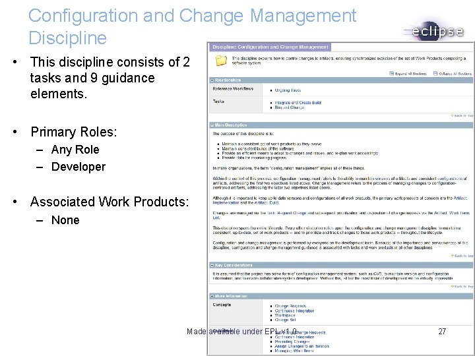The height and width of the screenshot is (356, 475).
Task: Open the Change Set concept link
Action: click(285, 320)
